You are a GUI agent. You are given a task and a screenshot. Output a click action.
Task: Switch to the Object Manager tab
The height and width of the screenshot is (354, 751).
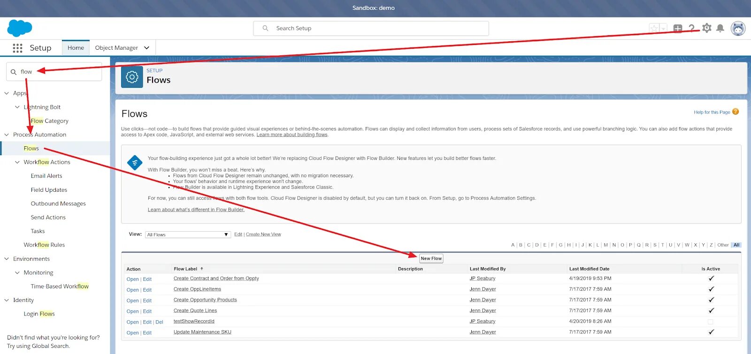(x=116, y=48)
